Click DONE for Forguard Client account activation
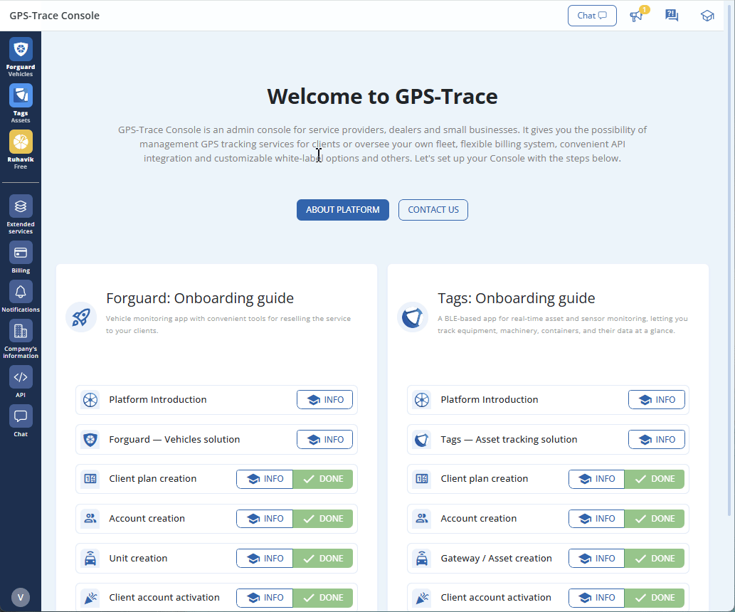Screen dimensions: 735x612 [323, 598]
